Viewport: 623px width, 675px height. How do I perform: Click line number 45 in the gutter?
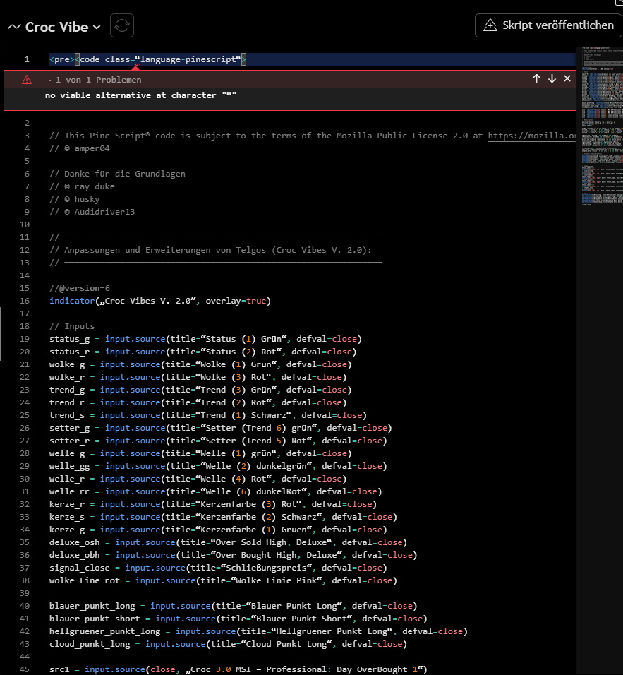[26, 669]
